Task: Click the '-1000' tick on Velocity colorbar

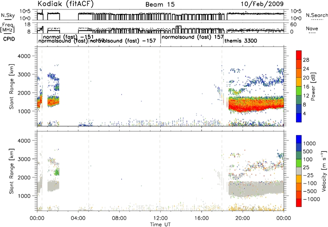Action: [311, 199]
